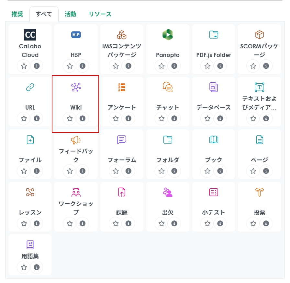This screenshot has height=283, width=290.
Task: Choose the 課題 assignment icon
Action: pos(122,192)
